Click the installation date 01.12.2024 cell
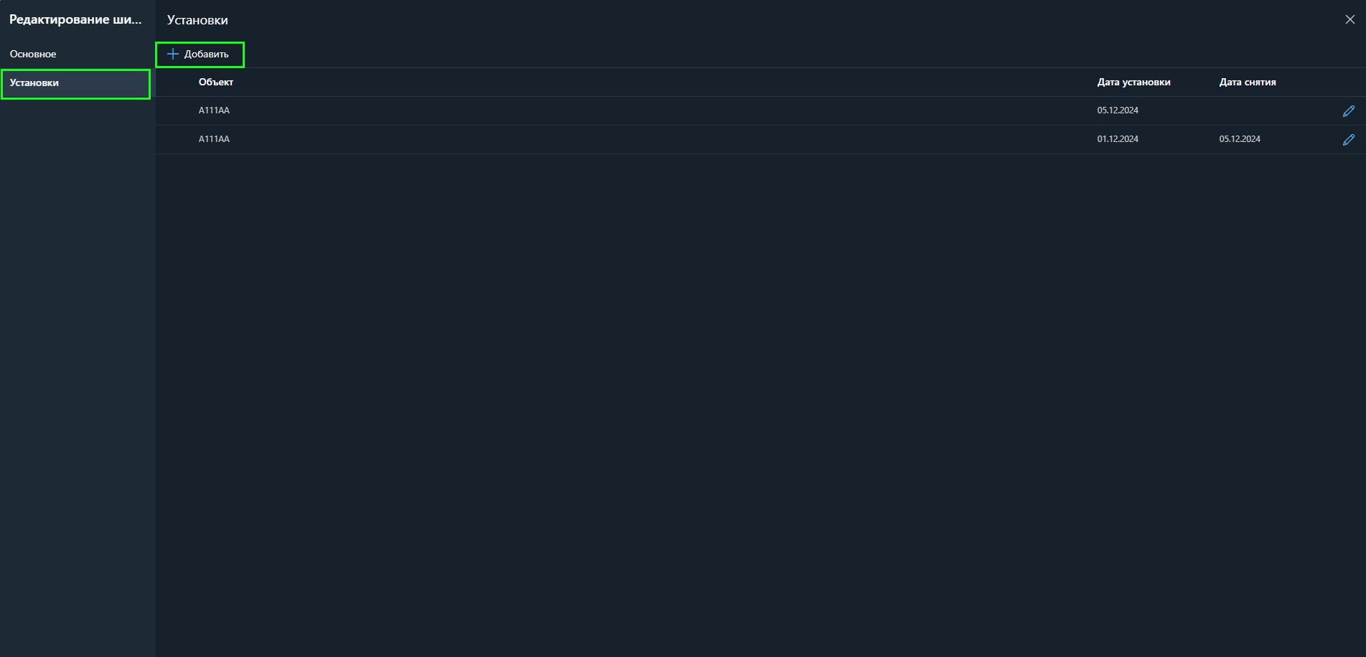 [x=1117, y=139]
